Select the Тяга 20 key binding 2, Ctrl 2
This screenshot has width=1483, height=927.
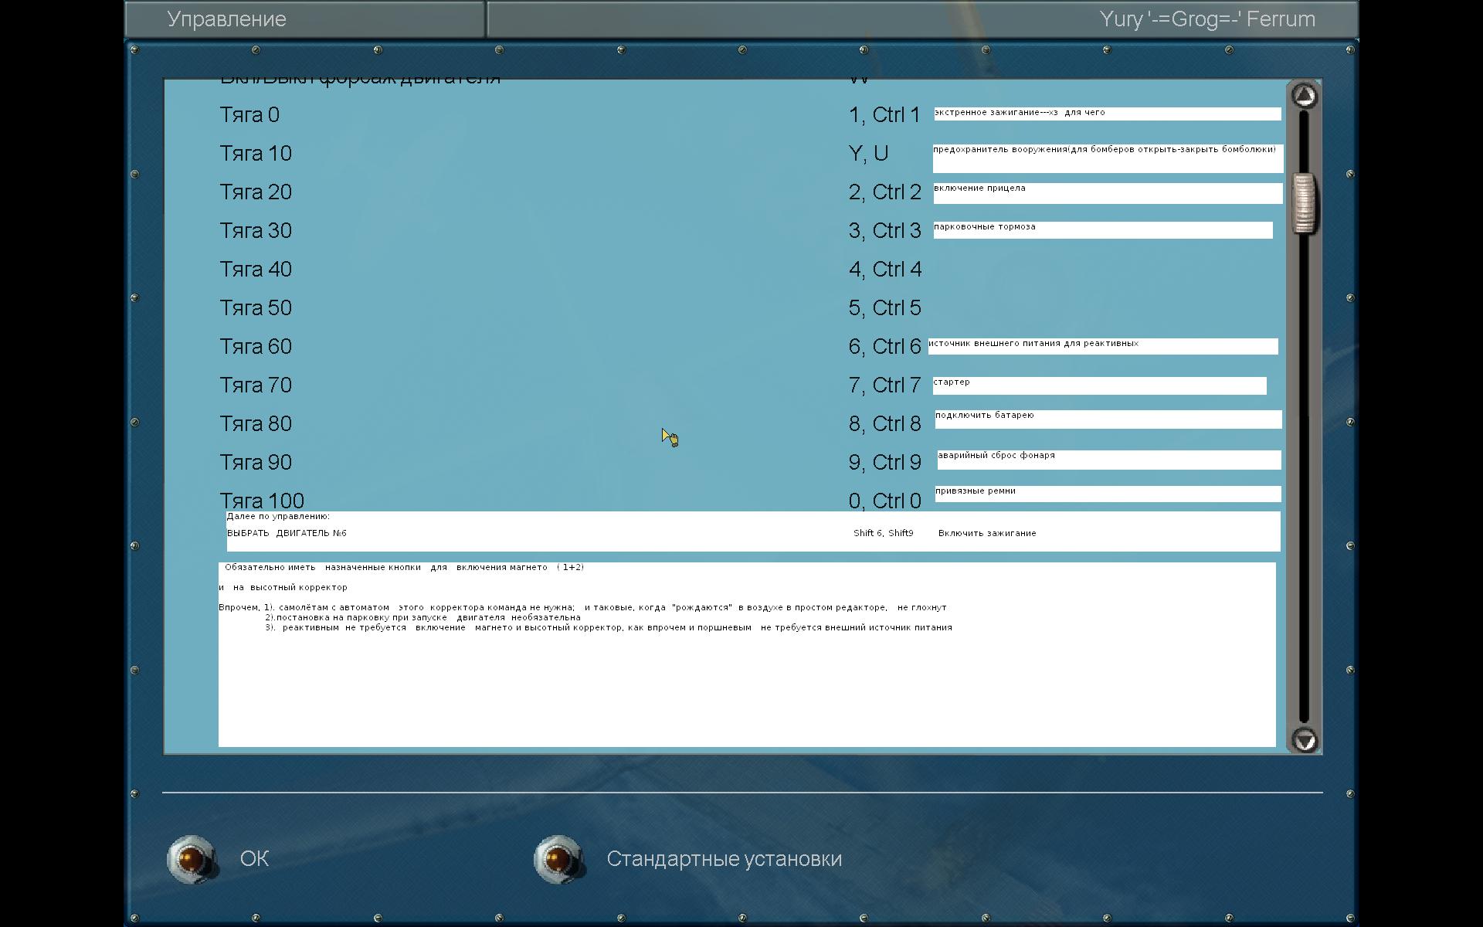click(x=884, y=192)
